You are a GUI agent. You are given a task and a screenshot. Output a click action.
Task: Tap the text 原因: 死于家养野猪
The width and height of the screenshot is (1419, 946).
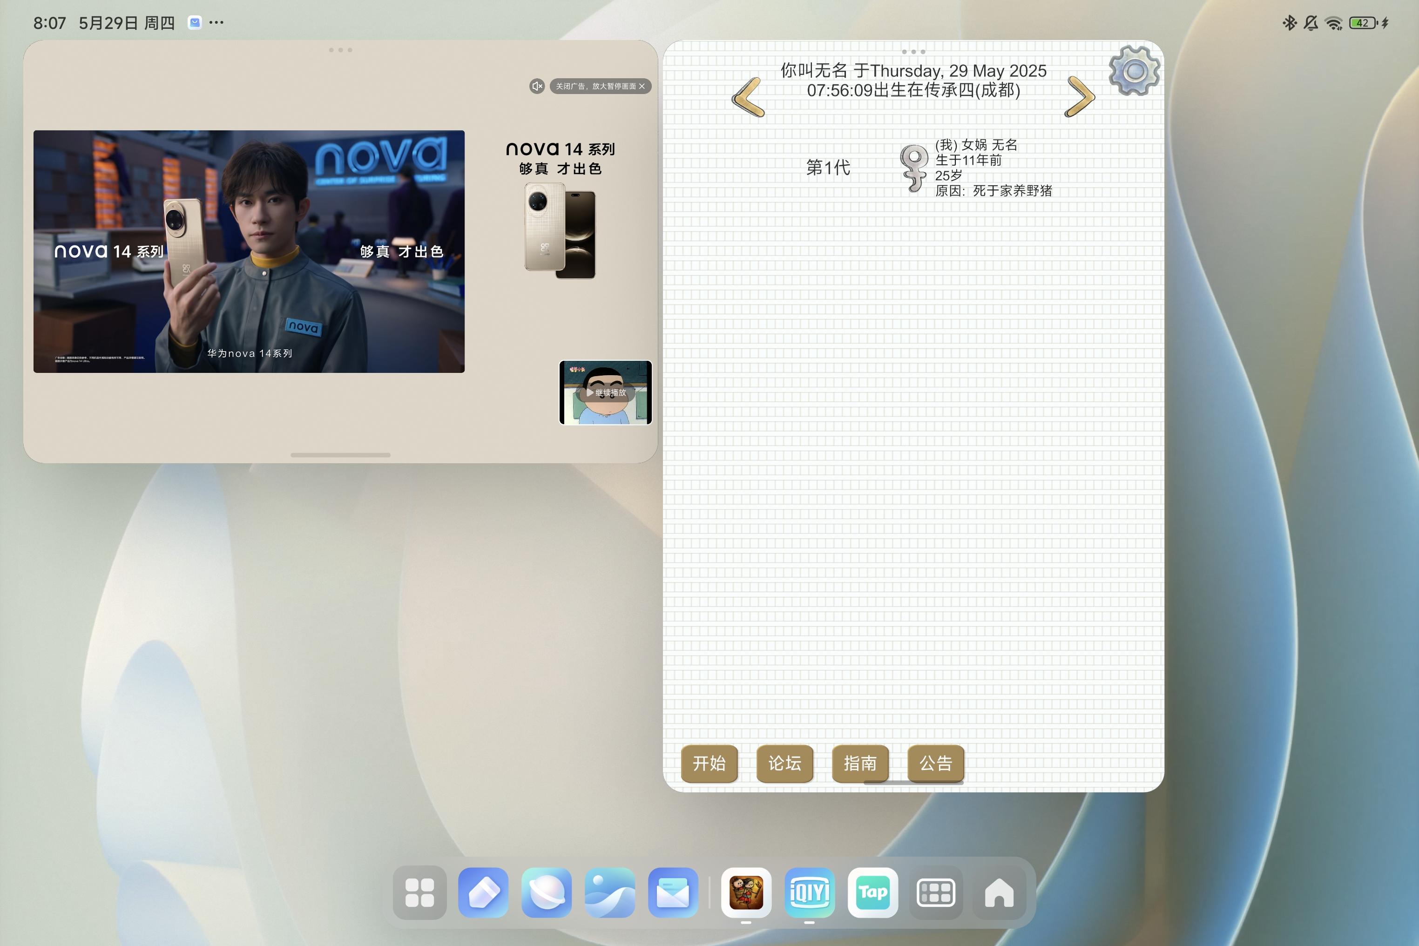point(993,191)
